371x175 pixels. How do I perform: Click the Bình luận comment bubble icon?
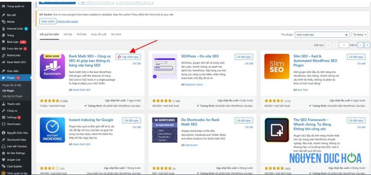[3, 42]
